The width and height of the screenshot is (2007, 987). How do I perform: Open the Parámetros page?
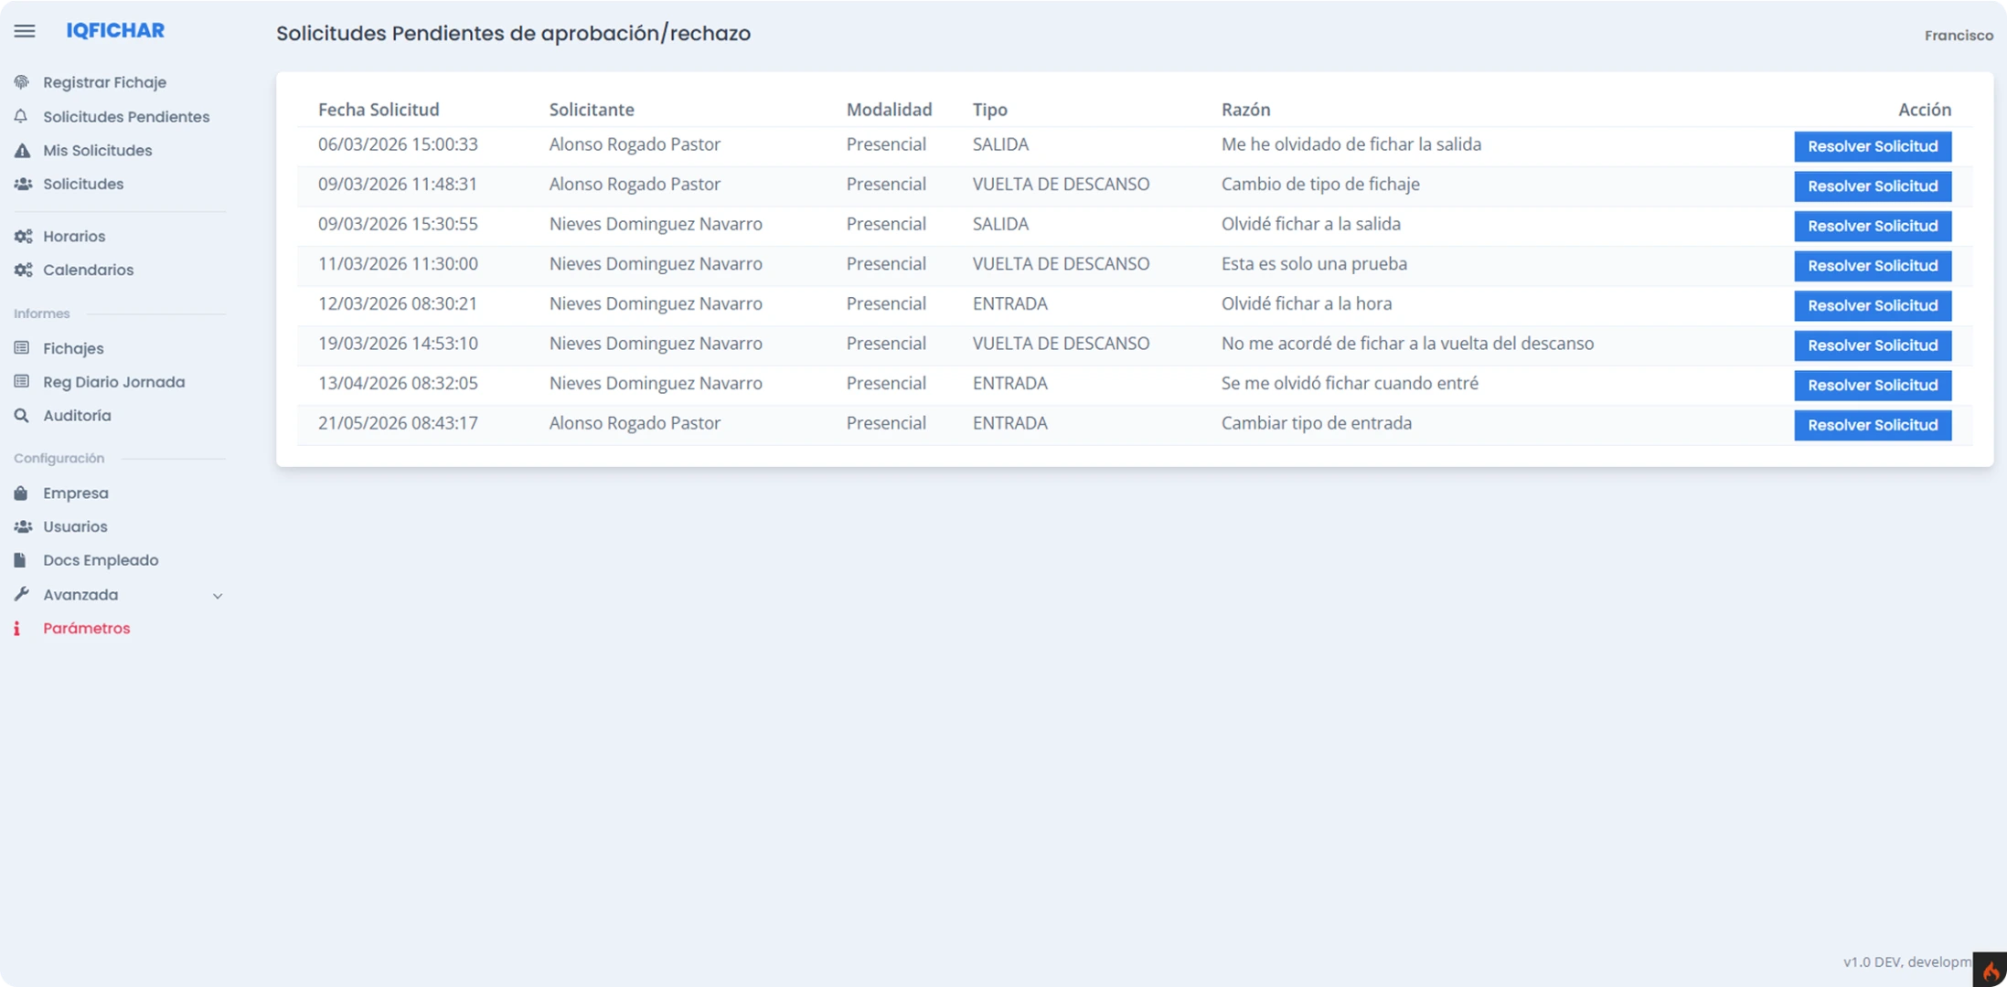[86, 628]
